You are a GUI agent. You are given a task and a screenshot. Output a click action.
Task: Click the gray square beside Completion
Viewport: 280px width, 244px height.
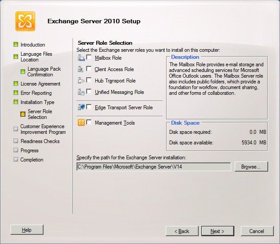point(16,159)
